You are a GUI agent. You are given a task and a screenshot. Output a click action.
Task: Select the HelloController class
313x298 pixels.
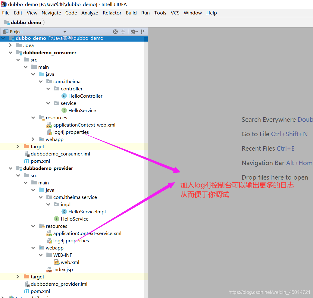pos(85,96)
